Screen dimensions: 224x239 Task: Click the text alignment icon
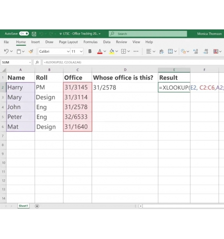tap(149, 51)
